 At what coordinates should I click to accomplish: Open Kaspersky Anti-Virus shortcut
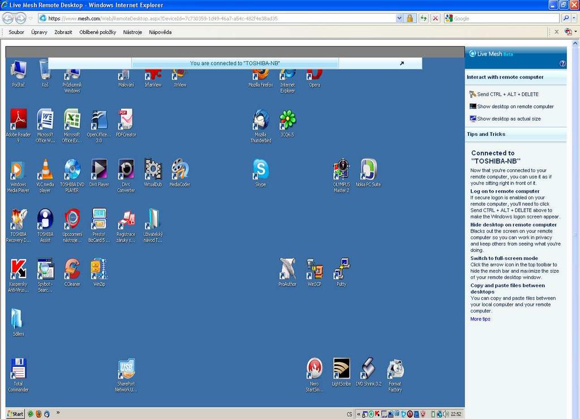[x=18, y=276]
